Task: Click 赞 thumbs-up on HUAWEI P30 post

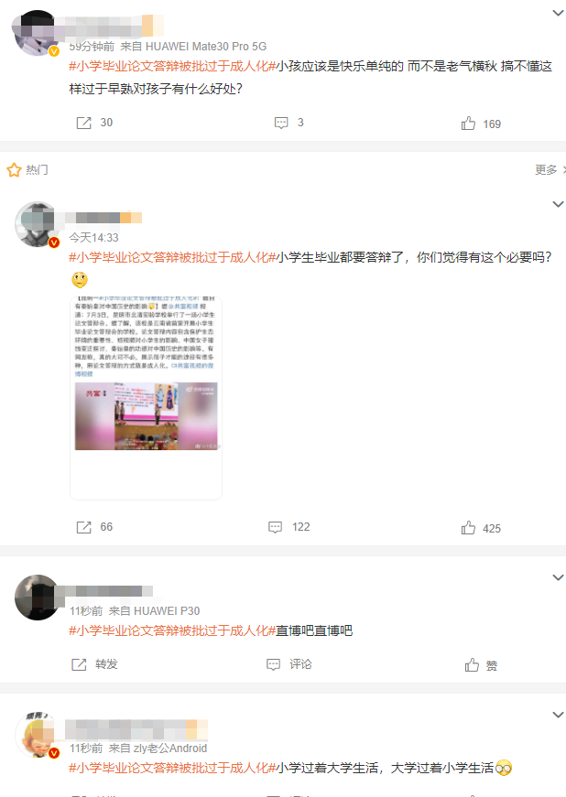Action: 472,665
